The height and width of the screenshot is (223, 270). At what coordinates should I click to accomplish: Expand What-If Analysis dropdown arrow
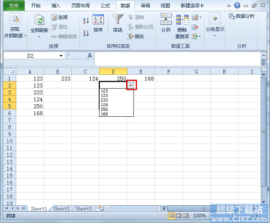199,37
